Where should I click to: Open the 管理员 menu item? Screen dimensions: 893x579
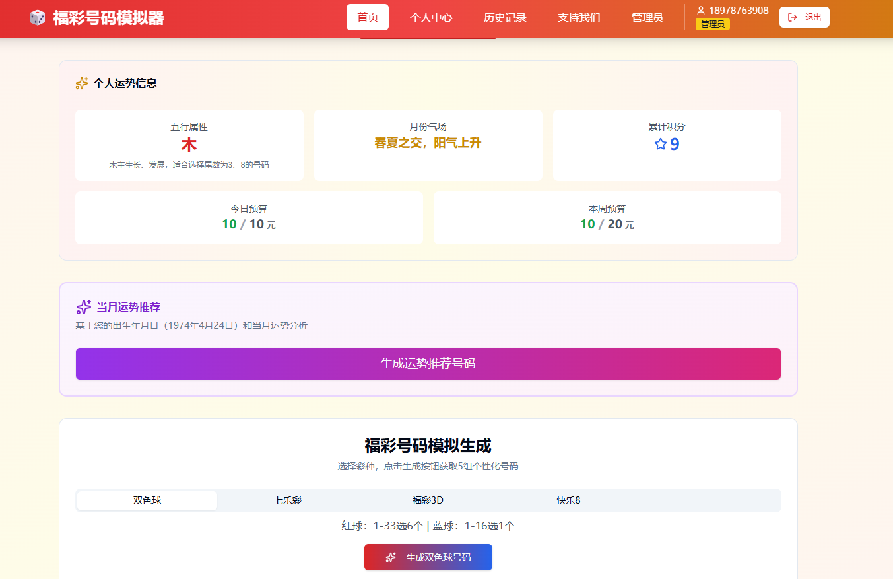coord(647,17)
